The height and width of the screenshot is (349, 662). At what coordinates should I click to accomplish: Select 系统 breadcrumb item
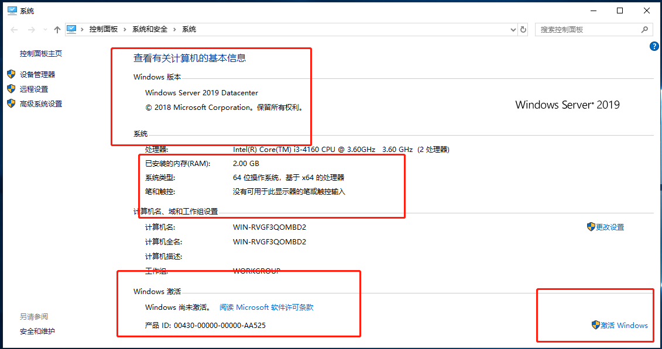point(189,29)
